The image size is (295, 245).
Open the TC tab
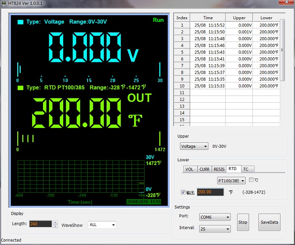[x=246, y=169]
